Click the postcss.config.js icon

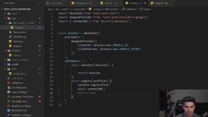coord(9,106)
